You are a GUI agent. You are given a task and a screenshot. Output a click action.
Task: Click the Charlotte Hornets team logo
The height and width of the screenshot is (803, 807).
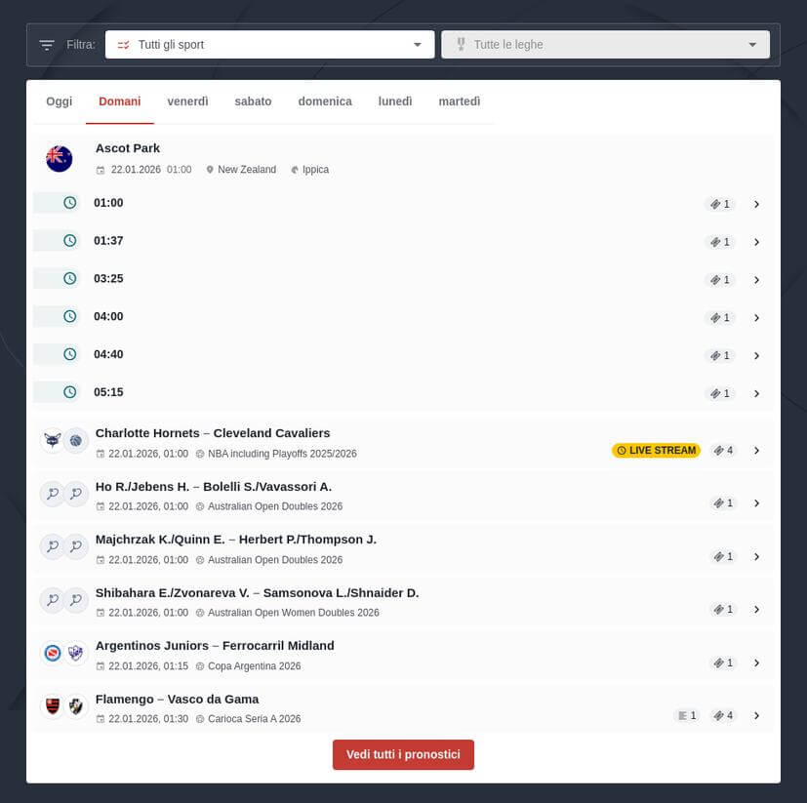click(x=52, y=440)
